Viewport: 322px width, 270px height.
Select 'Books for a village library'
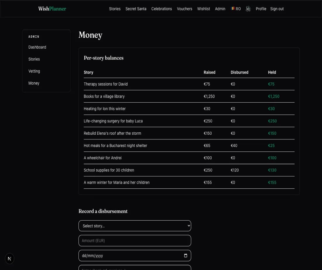tap(189, 96)
